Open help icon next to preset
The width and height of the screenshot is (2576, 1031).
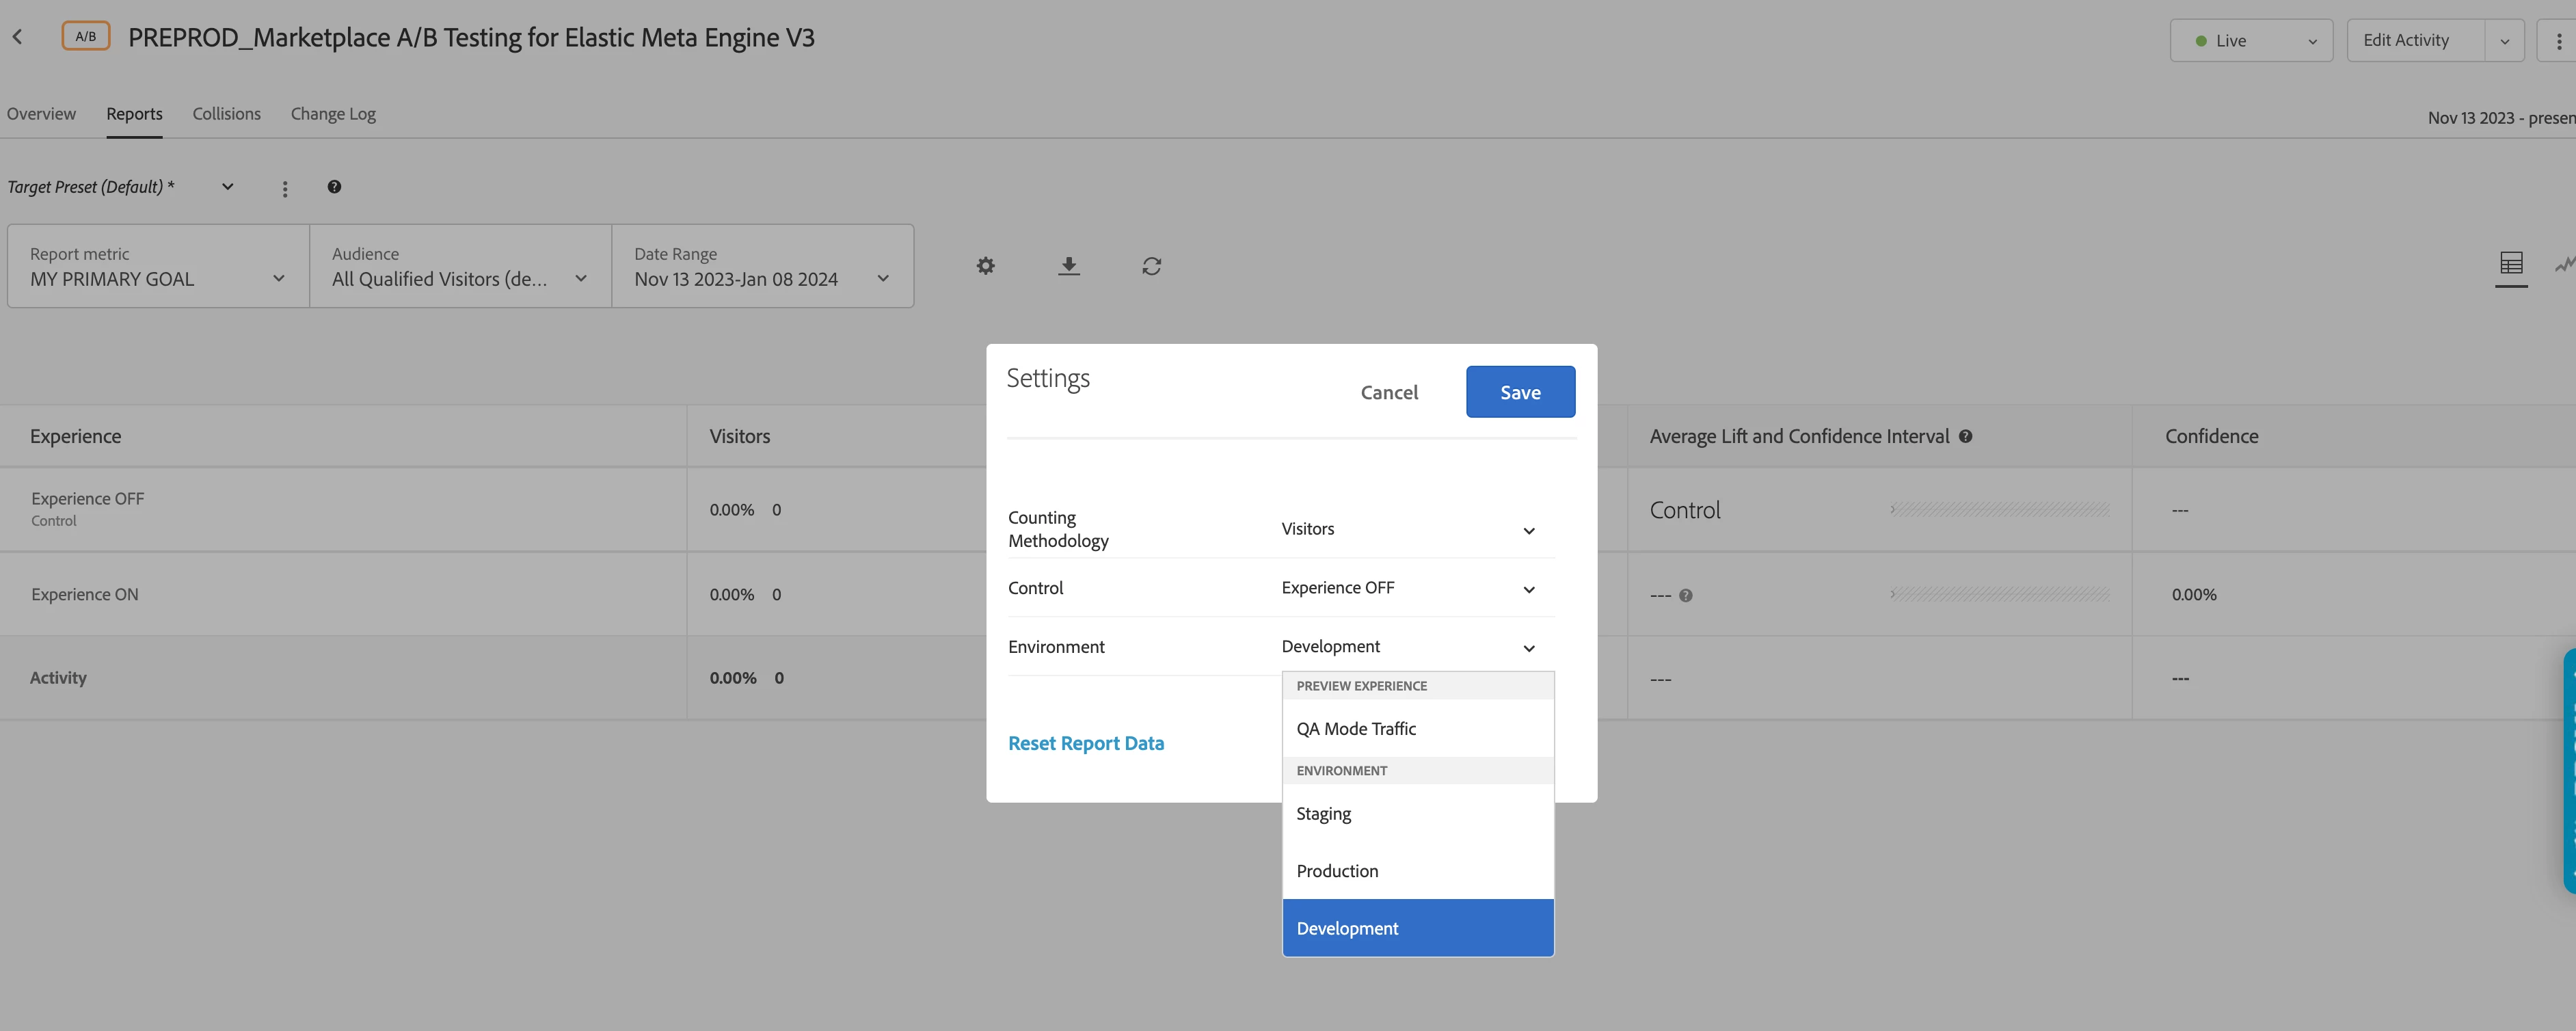point(334,187)
